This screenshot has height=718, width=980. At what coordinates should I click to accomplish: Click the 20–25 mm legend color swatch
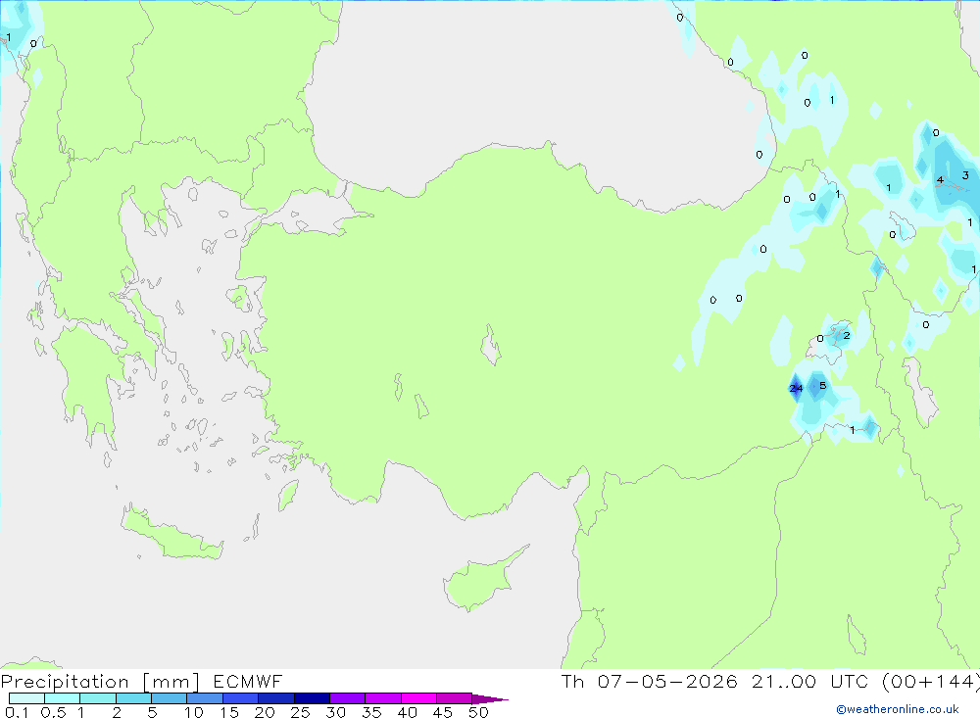tap(276, 698)
